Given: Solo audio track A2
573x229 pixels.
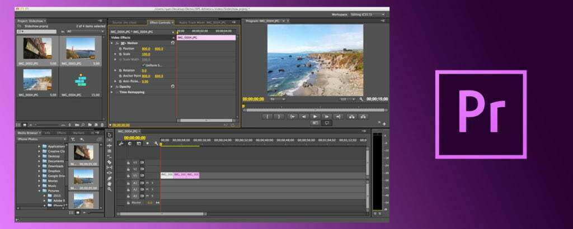Looking at the screenshot, I should pos(152,189).
